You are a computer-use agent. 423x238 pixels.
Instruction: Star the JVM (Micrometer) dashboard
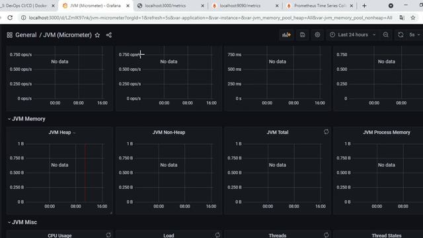(x=97, y=35)
